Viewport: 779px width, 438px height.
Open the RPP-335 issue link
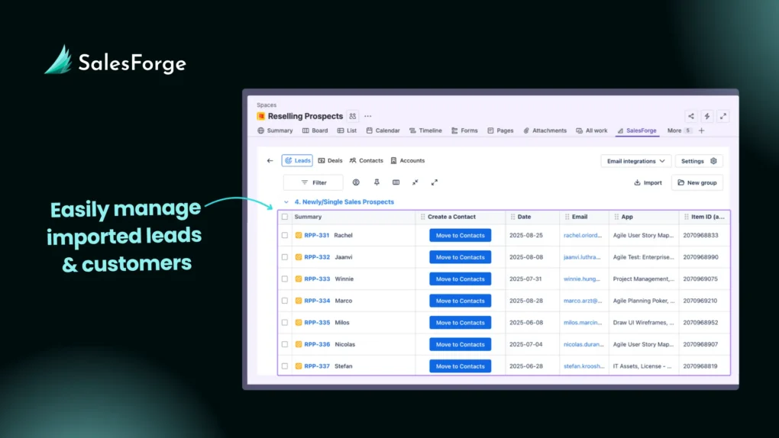tap(317, 323)
